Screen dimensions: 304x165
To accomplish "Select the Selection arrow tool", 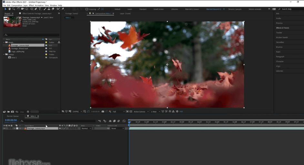I will coord(5,9).
